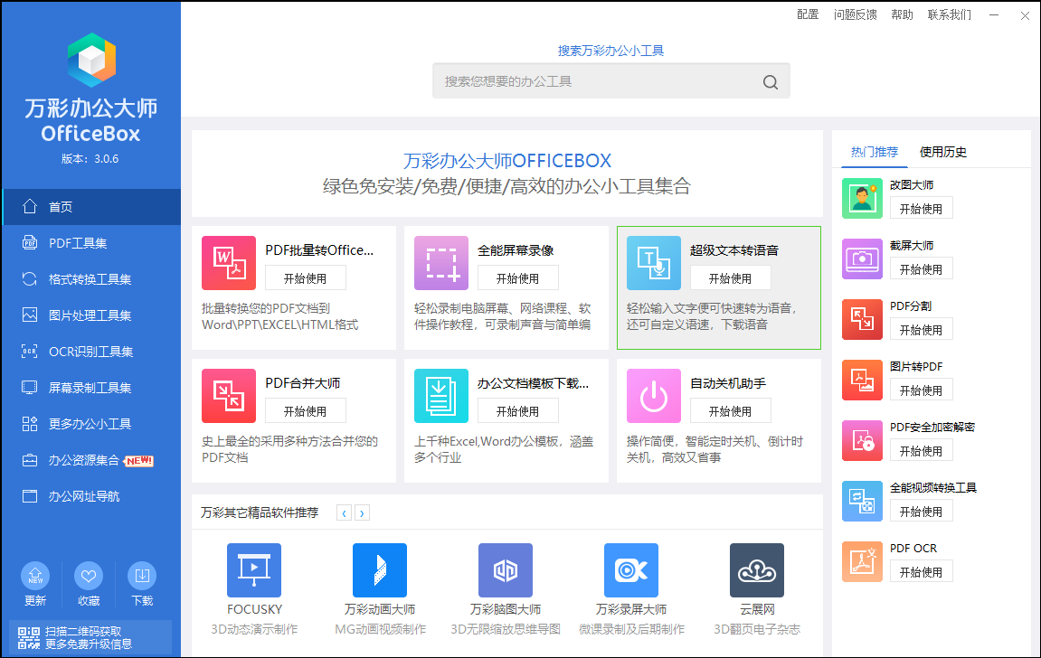The image size is (1041, 658).
Task: Click the 改图大师 icon in recommendations
Action: (863, 198)
